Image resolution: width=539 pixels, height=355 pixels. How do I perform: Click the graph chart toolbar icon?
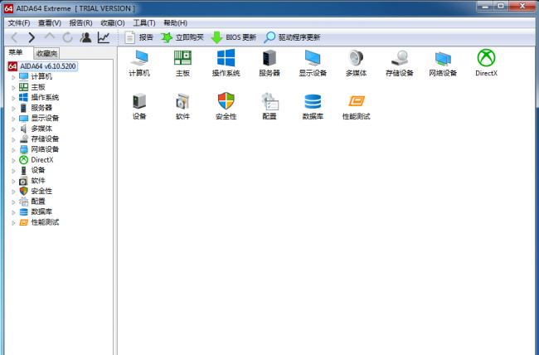tap(104, 37)
